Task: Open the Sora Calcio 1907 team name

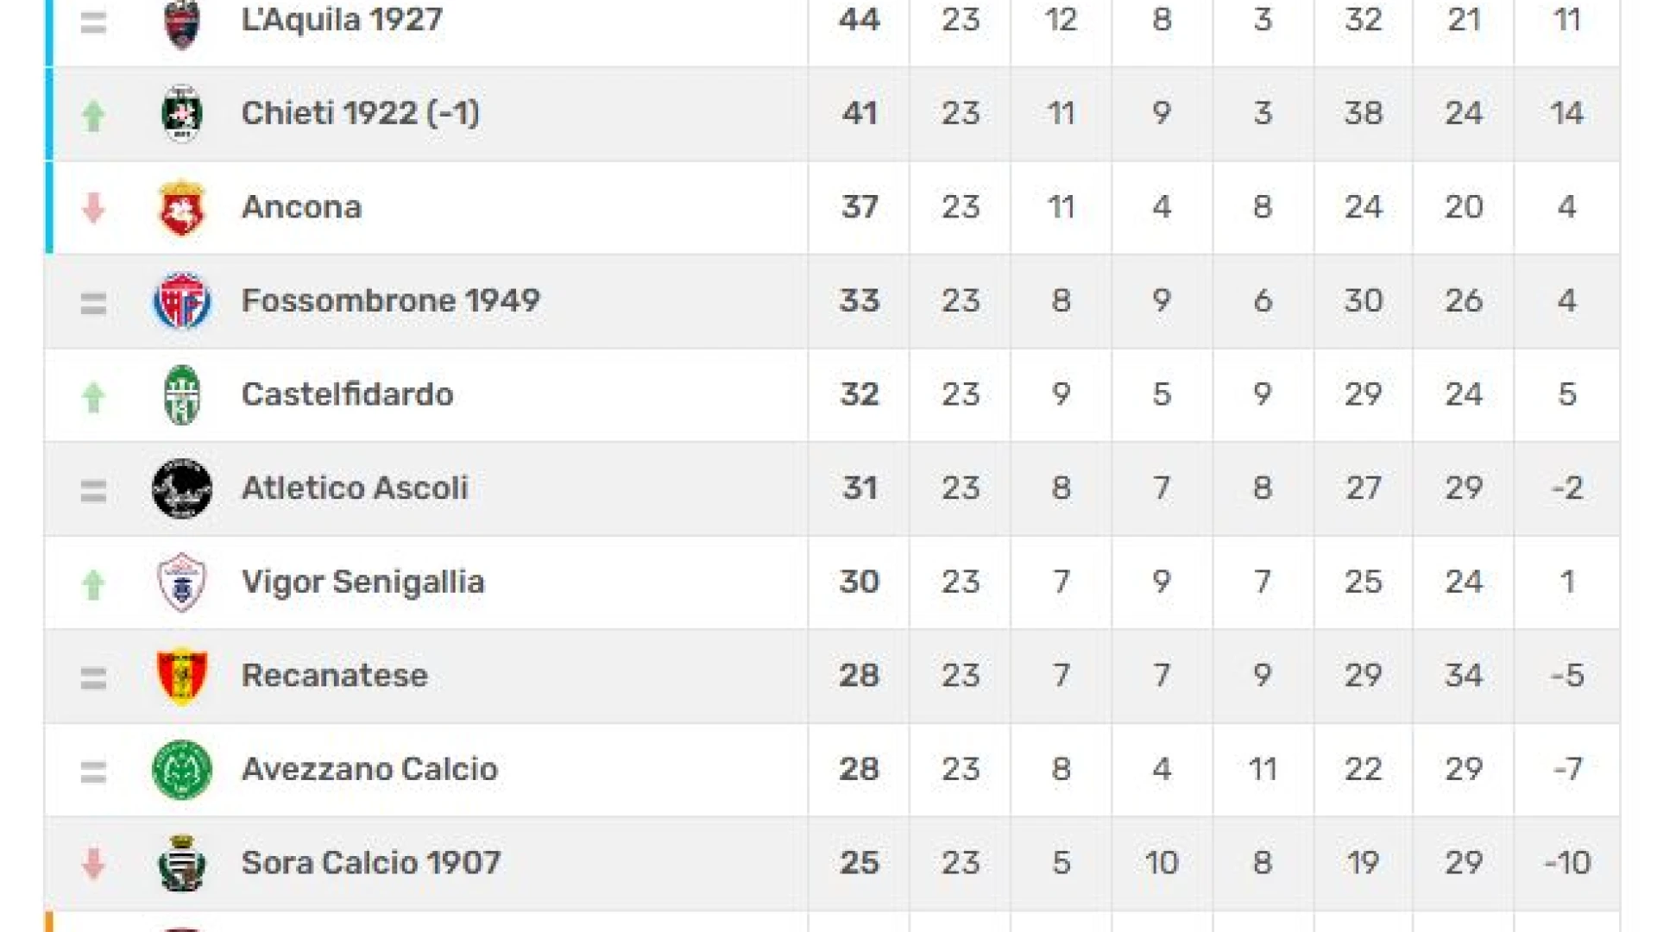Action: [x=371, y=863]
